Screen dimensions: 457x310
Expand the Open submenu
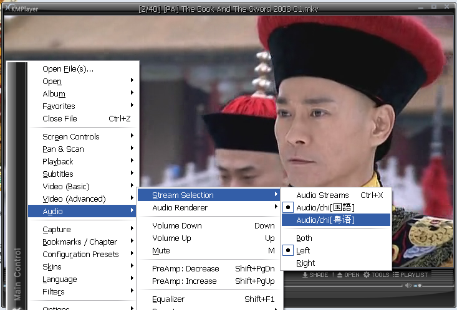click(x=82, y=81)
